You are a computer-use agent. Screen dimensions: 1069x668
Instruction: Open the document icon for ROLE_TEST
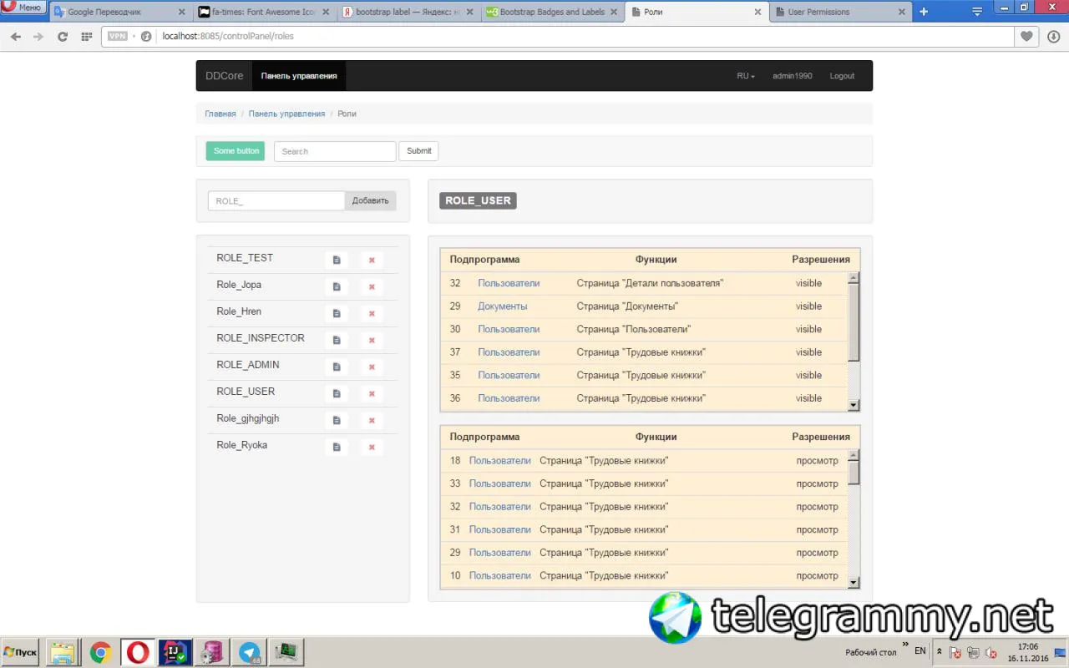pos(337,260)
